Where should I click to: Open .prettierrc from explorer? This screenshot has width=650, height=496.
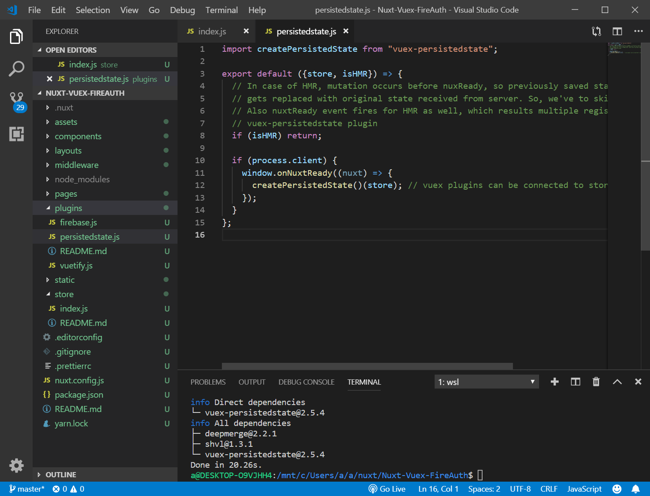tap(105, 366)
